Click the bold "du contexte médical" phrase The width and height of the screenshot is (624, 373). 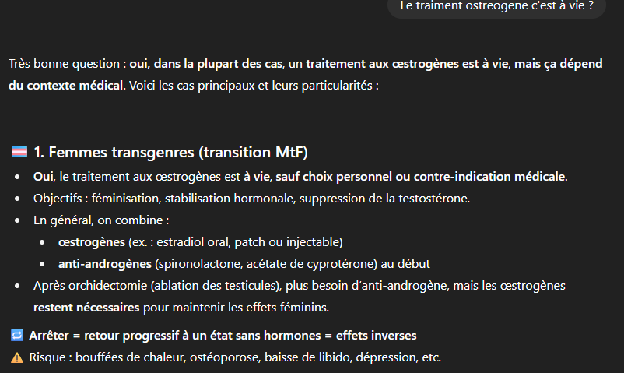66,85
